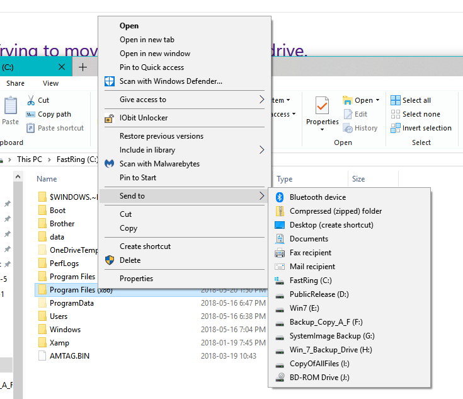Click the Properties checkmark icon in ribbon
The image size is (463, 399).
pos(322,105)
